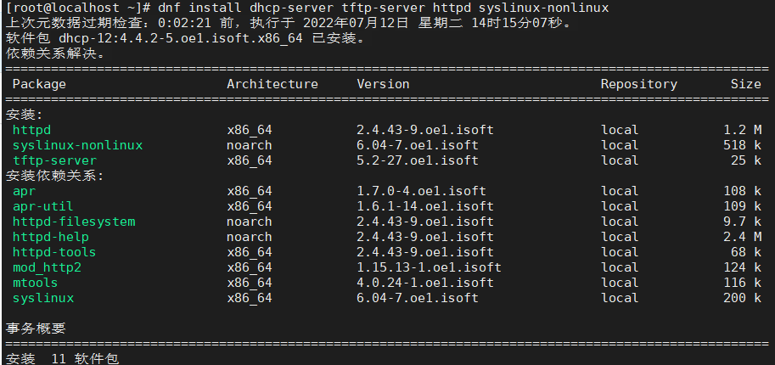Click the 事务概要 heading

click(x=36, y=328)
